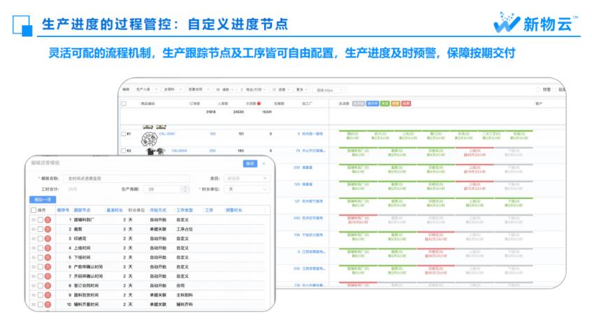Open the 进度 dropdown menu
The image size is (592, 322).
[281, 90]
